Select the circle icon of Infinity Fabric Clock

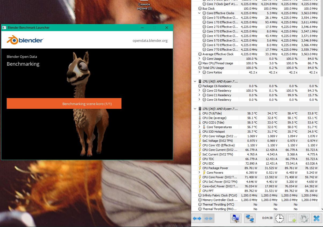tap(200, 195)
